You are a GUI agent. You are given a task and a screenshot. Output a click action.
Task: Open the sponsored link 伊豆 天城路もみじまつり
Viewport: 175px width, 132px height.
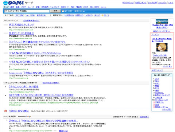[21, 25]
